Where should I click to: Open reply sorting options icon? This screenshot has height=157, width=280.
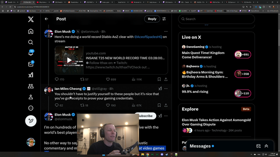(164, 19)
